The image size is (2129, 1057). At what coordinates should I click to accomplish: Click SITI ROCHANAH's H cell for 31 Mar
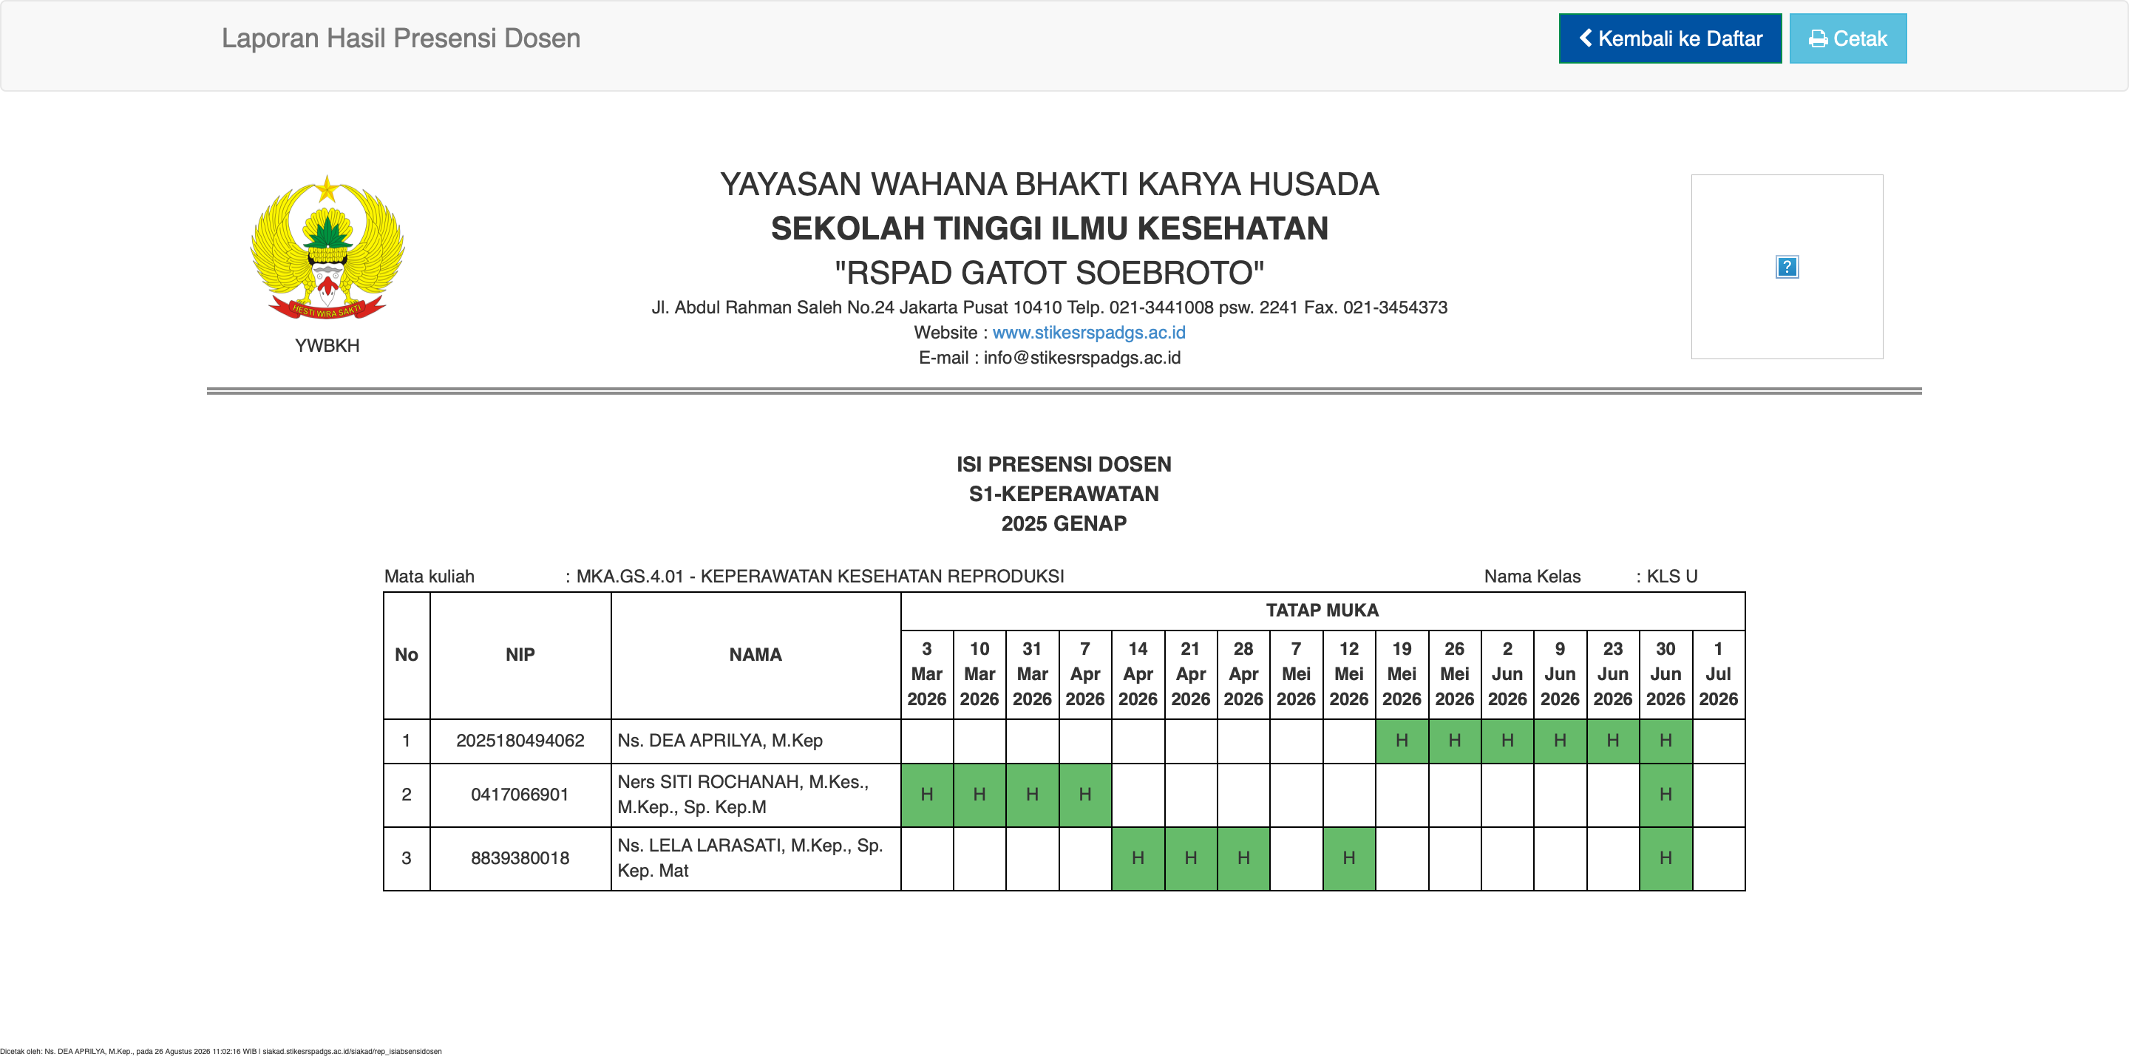1032,794
